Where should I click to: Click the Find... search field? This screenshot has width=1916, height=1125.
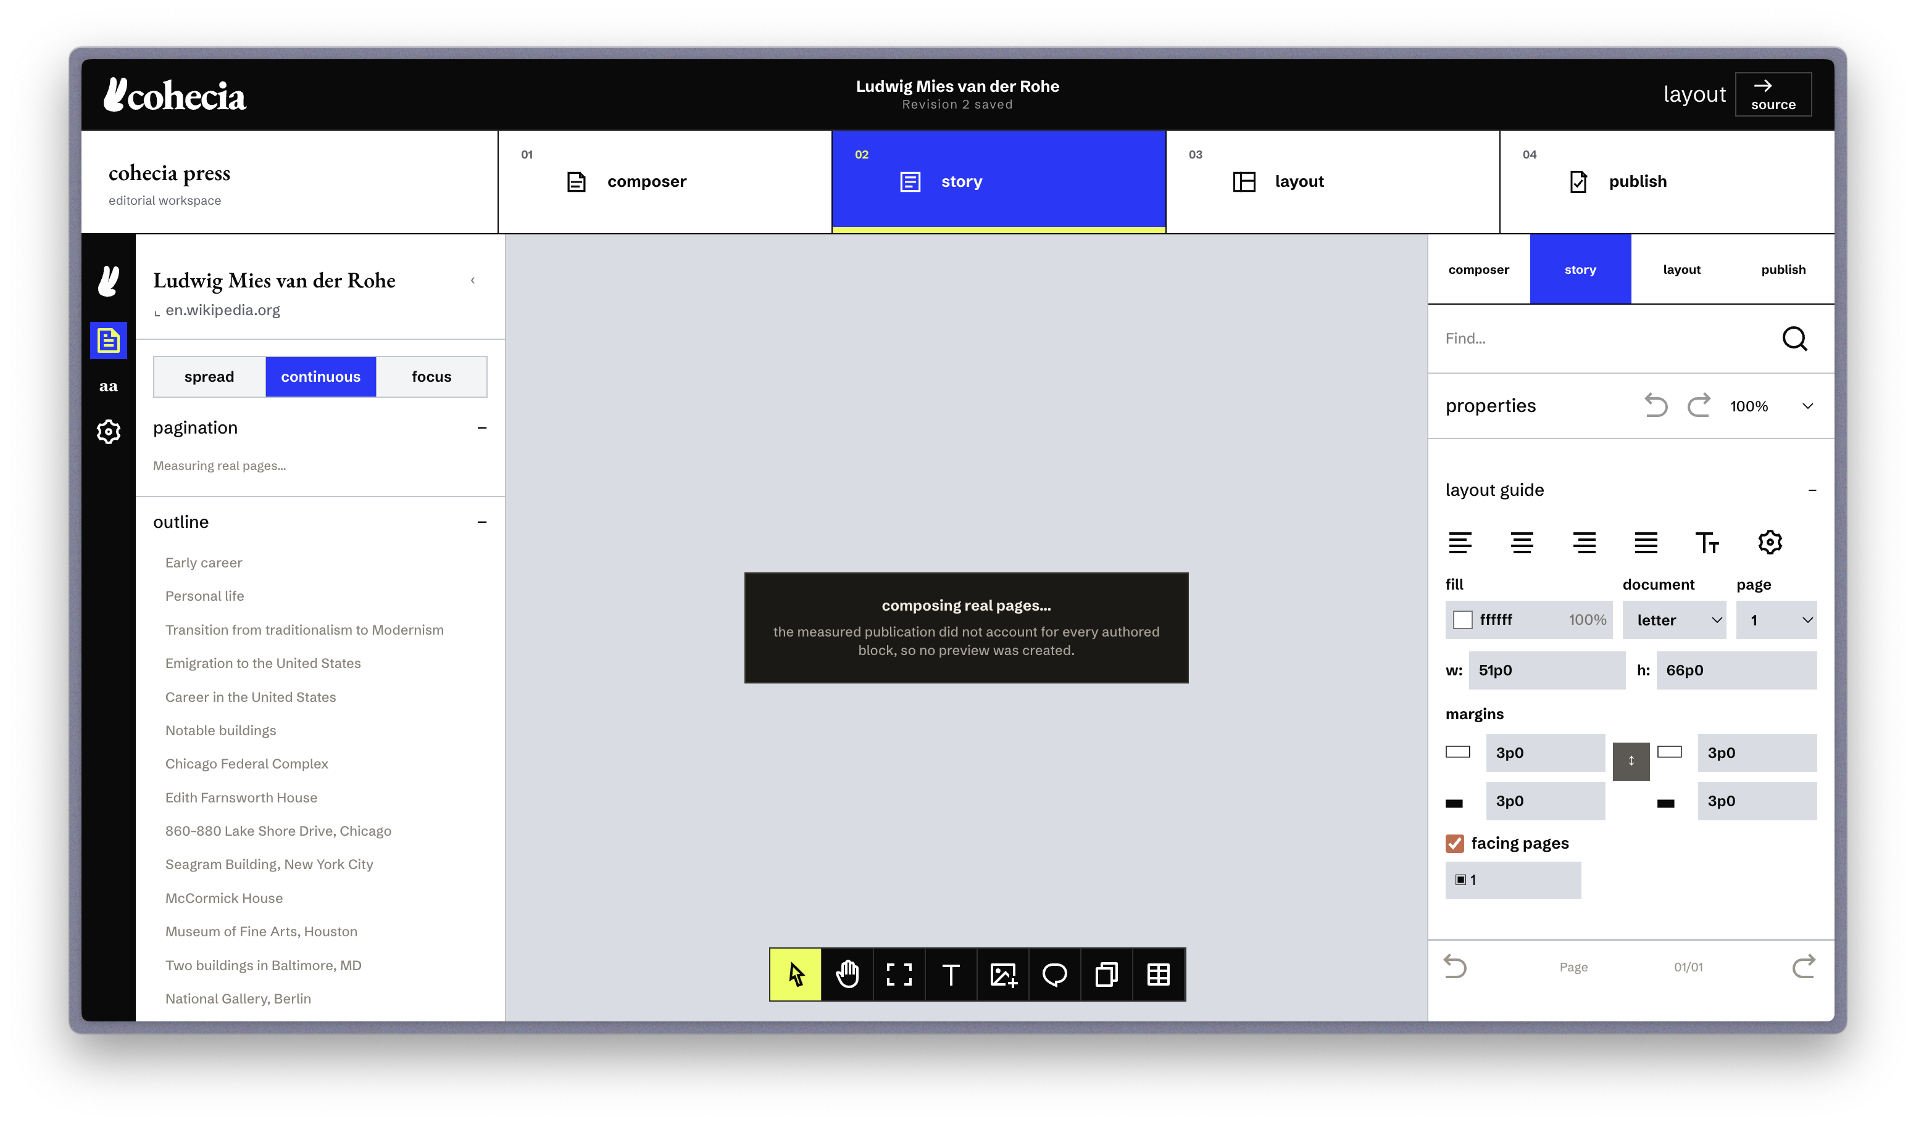(x=1604, y=338)
